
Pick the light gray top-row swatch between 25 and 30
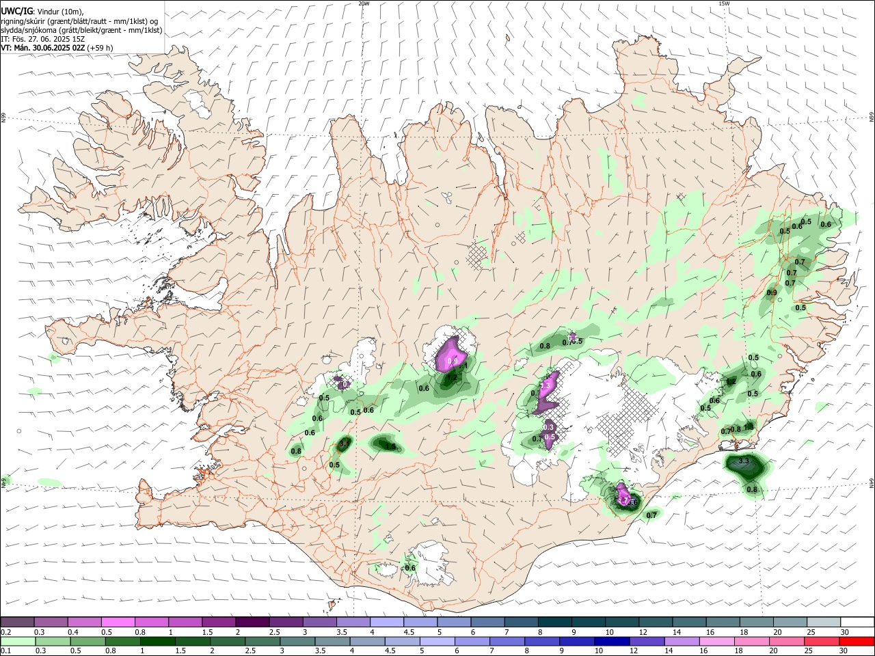pyautogui.click(x=822, y=622)
